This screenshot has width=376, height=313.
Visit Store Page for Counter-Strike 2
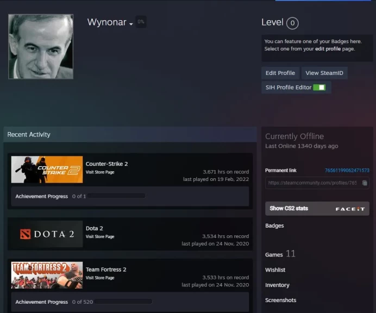tap(100, 172)
